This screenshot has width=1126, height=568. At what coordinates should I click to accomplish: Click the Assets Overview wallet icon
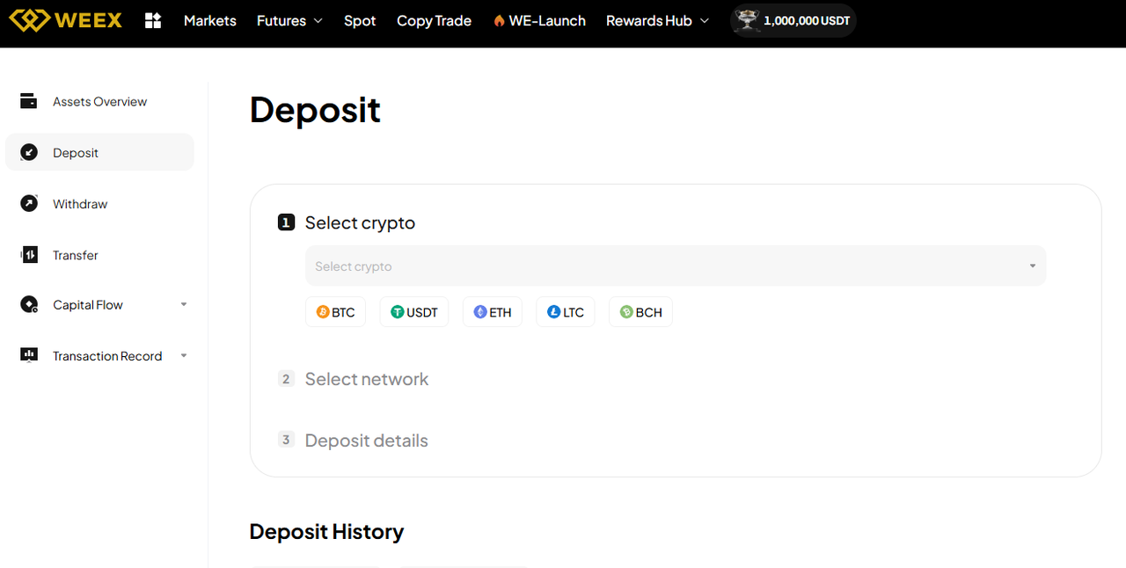point(29,101)
